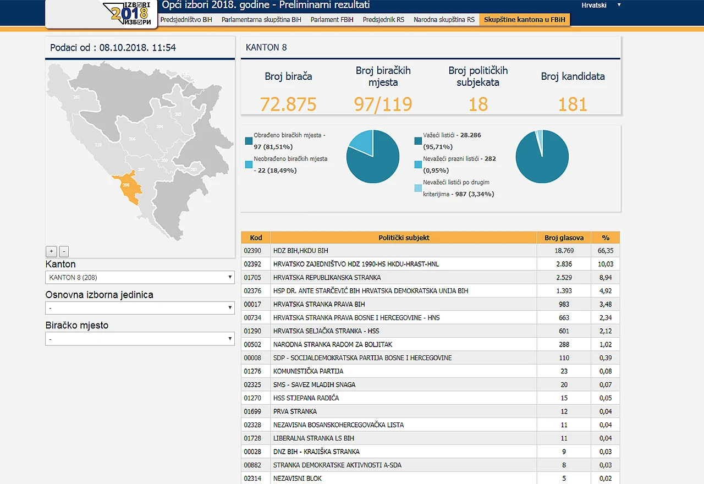704x484 pixels.
Task: Open the Biračko mjesto dropdown
Action: point(140,339)
